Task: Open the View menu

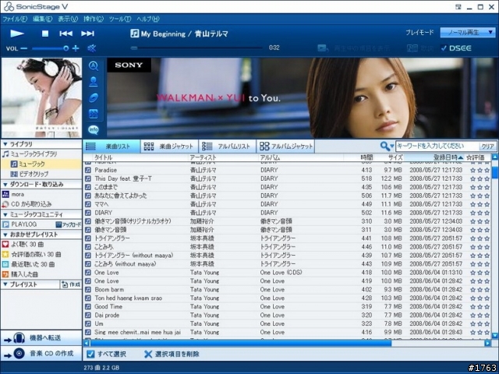Action: pyautogui.click(x=68, y=19)
